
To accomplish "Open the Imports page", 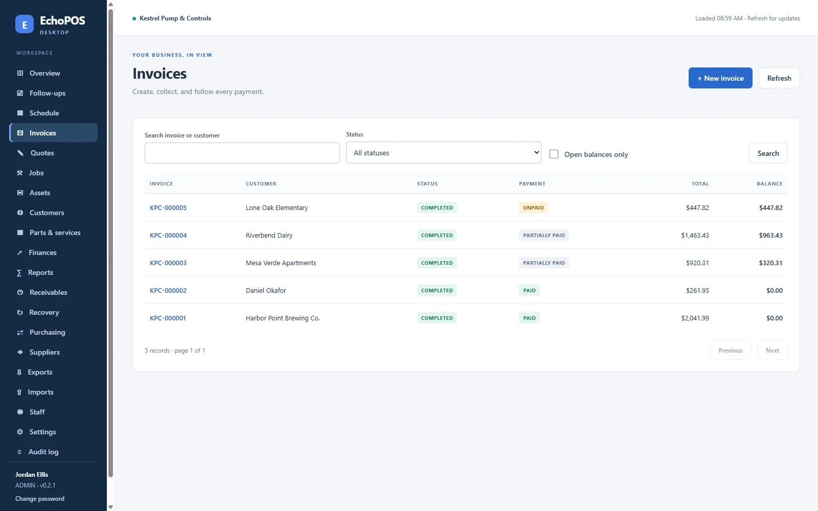I will tap(53, 392).
